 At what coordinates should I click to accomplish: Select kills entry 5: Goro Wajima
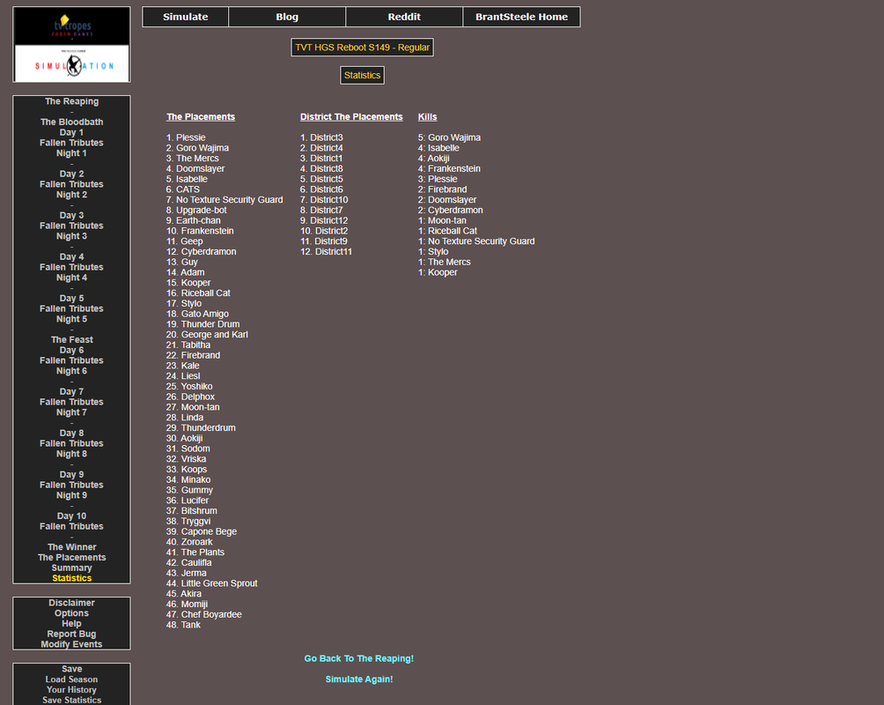pos(449,137)
